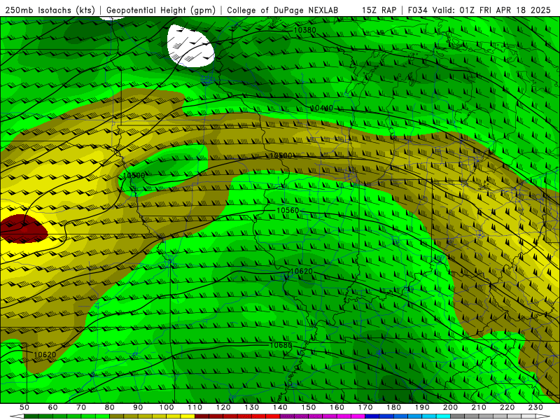The image size is (560, 420).
Task: Click the 180 label on the color scale
Action: (393, 407)
